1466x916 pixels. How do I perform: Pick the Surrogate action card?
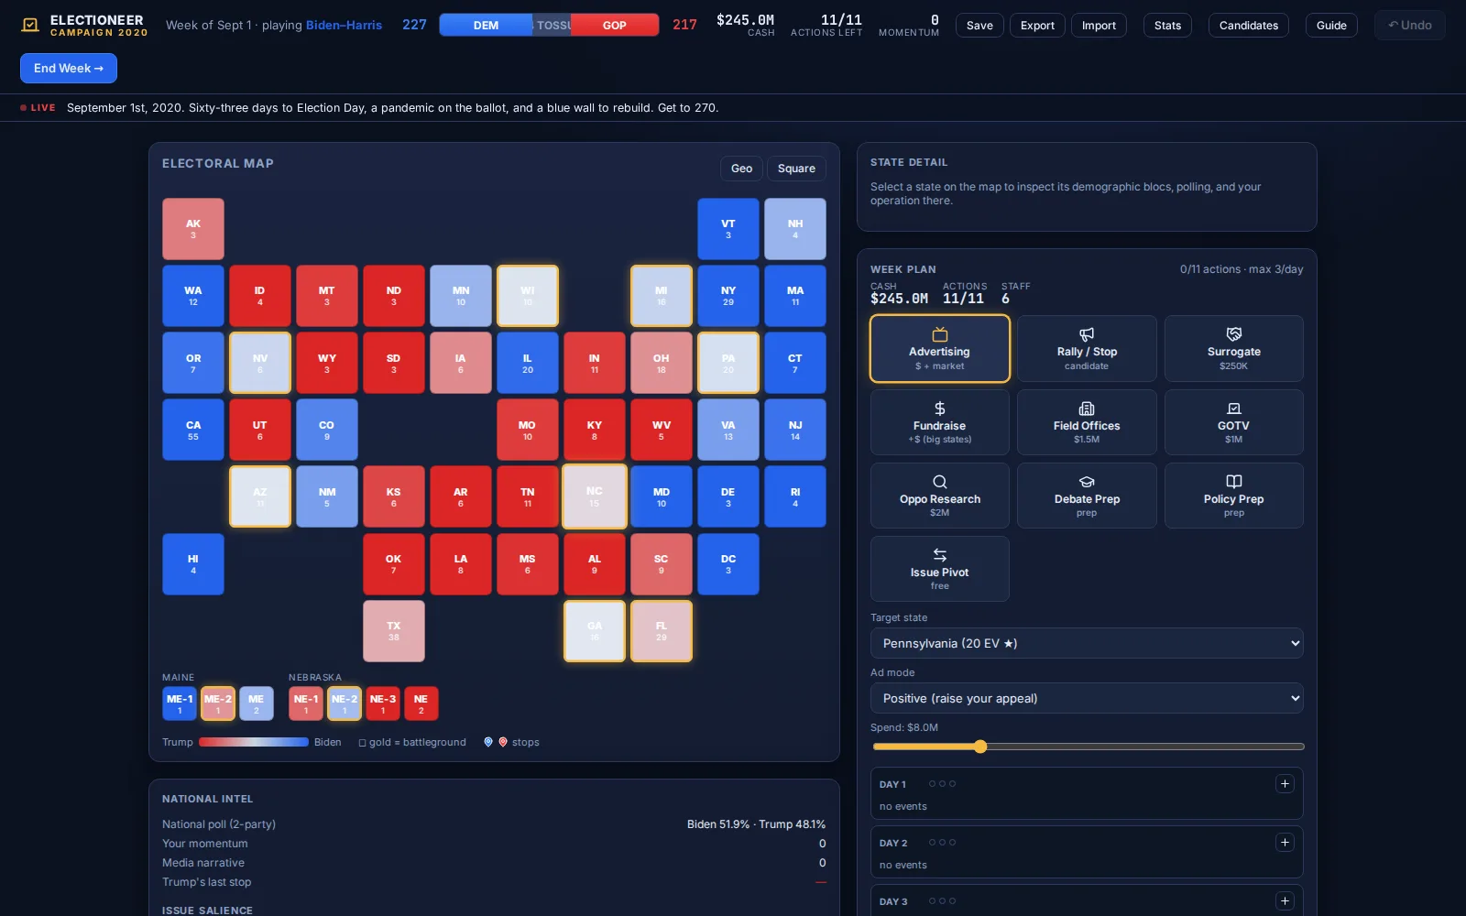point(1233,349)
